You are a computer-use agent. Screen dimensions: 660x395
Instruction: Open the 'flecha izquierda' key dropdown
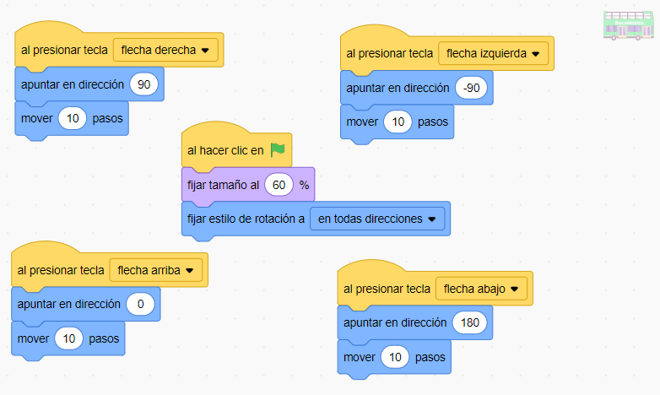point(494,53)
